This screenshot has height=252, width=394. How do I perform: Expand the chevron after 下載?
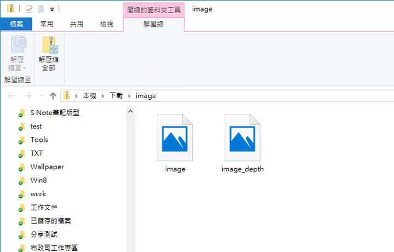tap(129, 96)
